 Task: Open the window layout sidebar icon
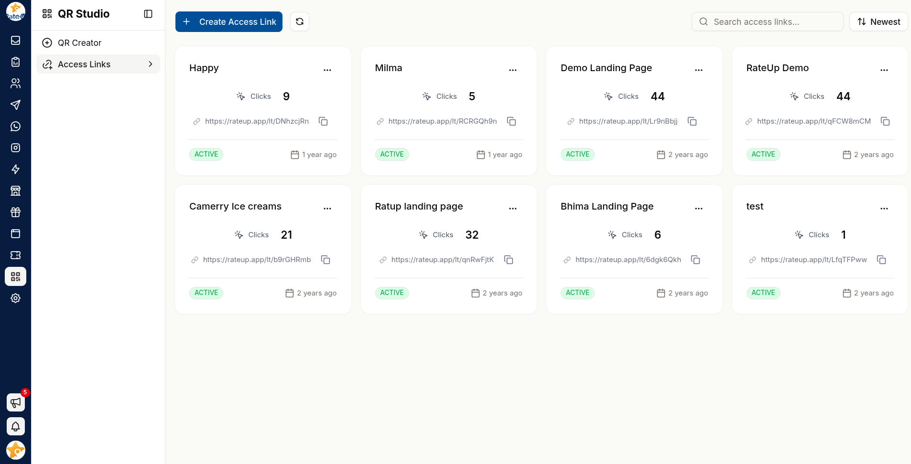[15, 234]
